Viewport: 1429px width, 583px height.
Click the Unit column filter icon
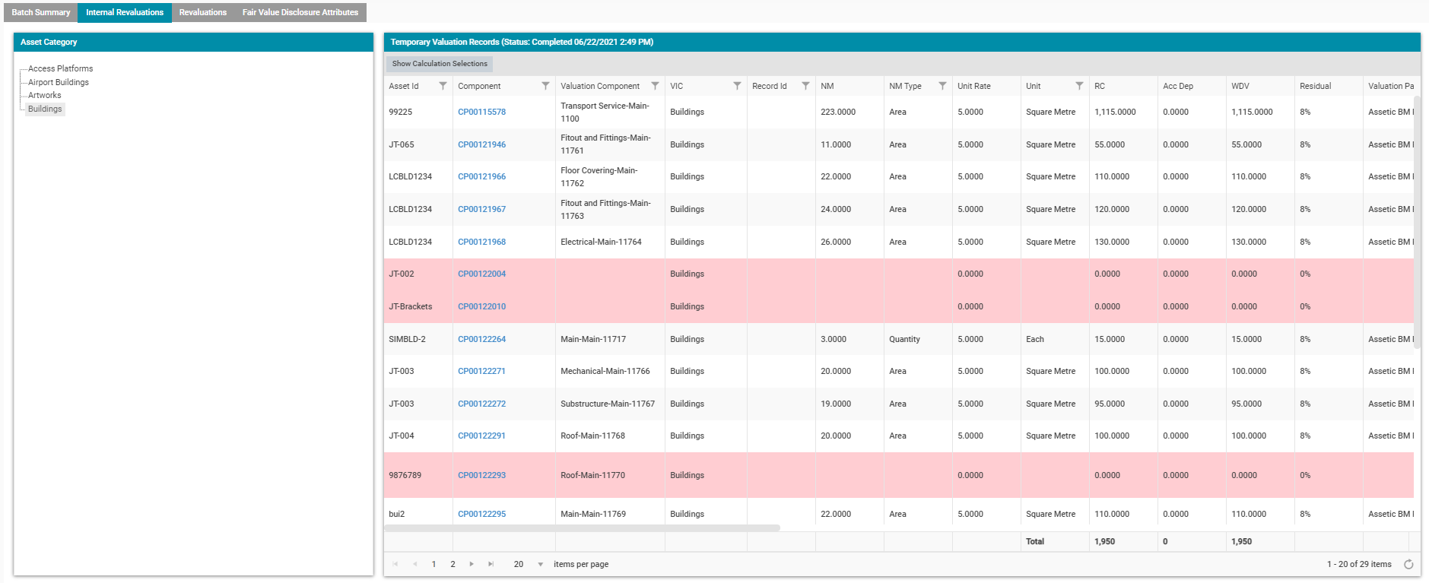tap(1079, 86)
